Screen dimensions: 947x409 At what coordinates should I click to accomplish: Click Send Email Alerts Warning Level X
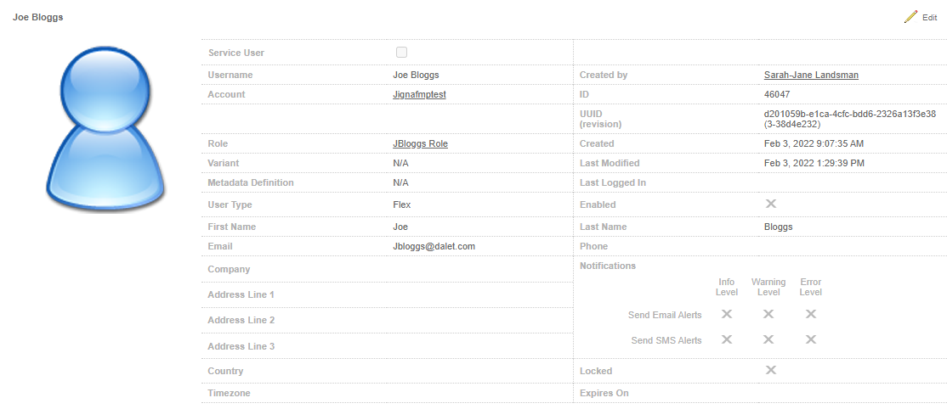(768, 314)
